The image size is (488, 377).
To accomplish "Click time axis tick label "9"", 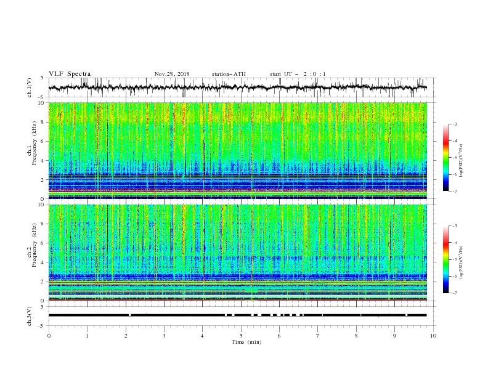I will (394, 336).
